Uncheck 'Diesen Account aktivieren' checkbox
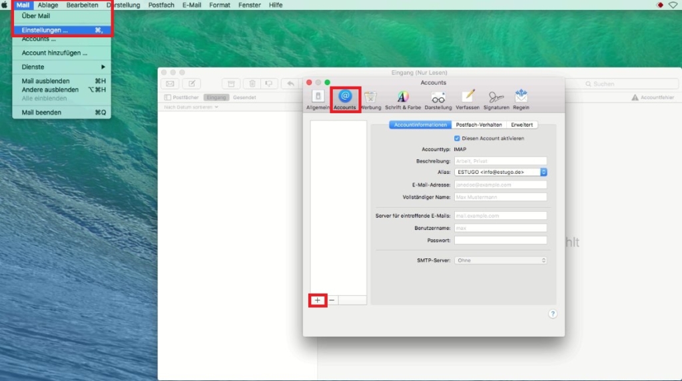682x381 pixels. click(x=457, y=139)
